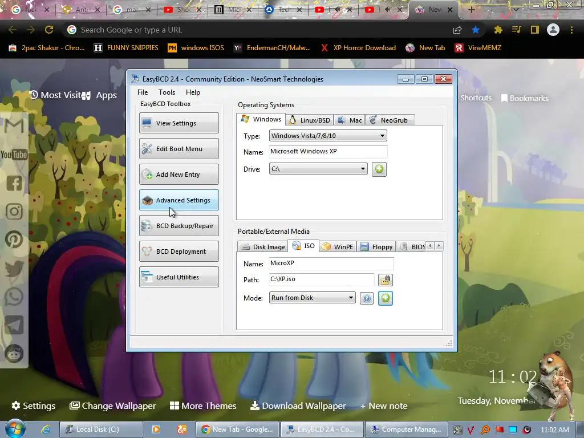
Task: Open Gmail shortcut in left sidebar
Action: pyautogui.click(x=14, y=126)
